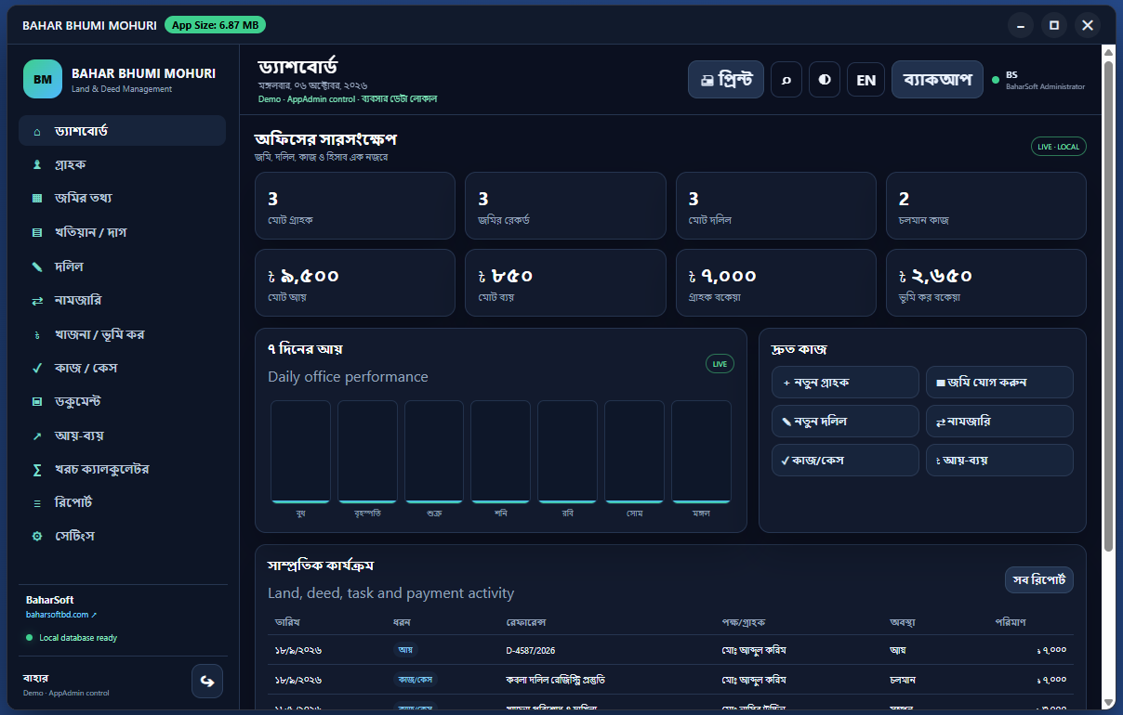
Task: Click the বুধ chart bar
Action: pos(300,451)
